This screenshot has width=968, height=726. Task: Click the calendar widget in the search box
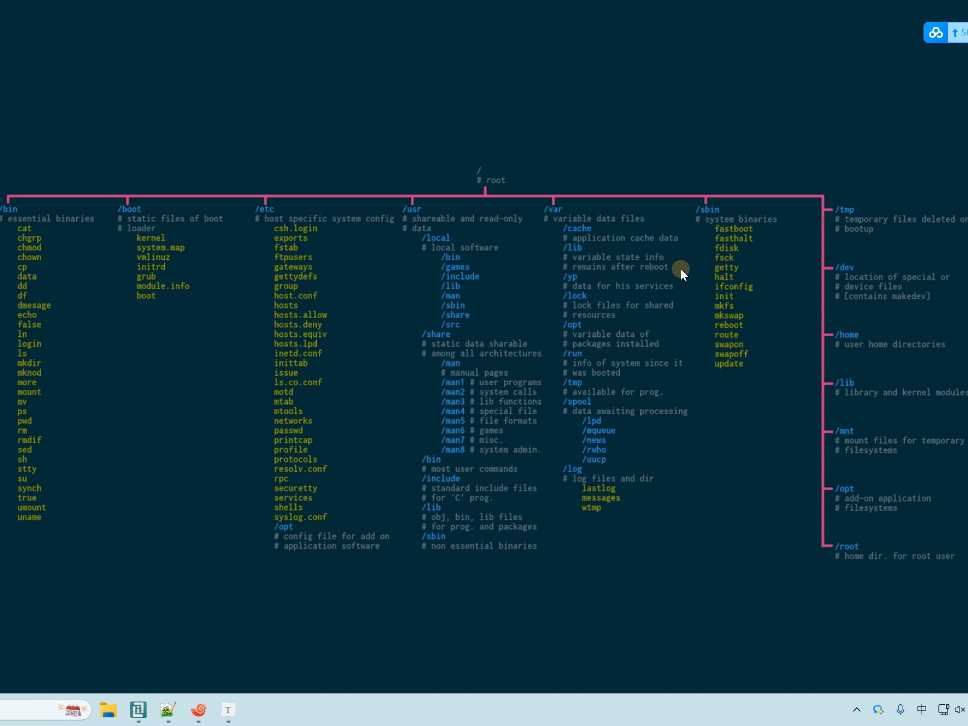(x=73, y=710)
